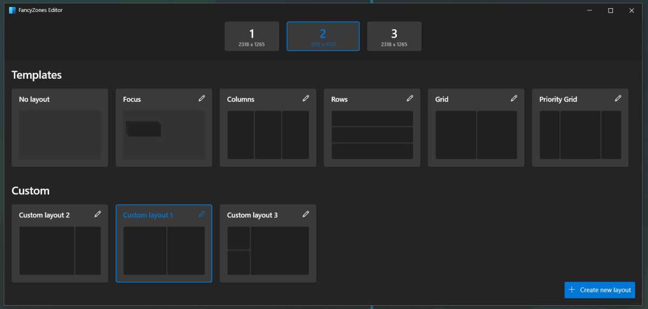Click the FancyZones Editor title bar icon
Screen dimensions: 648x309
(12, 10)
